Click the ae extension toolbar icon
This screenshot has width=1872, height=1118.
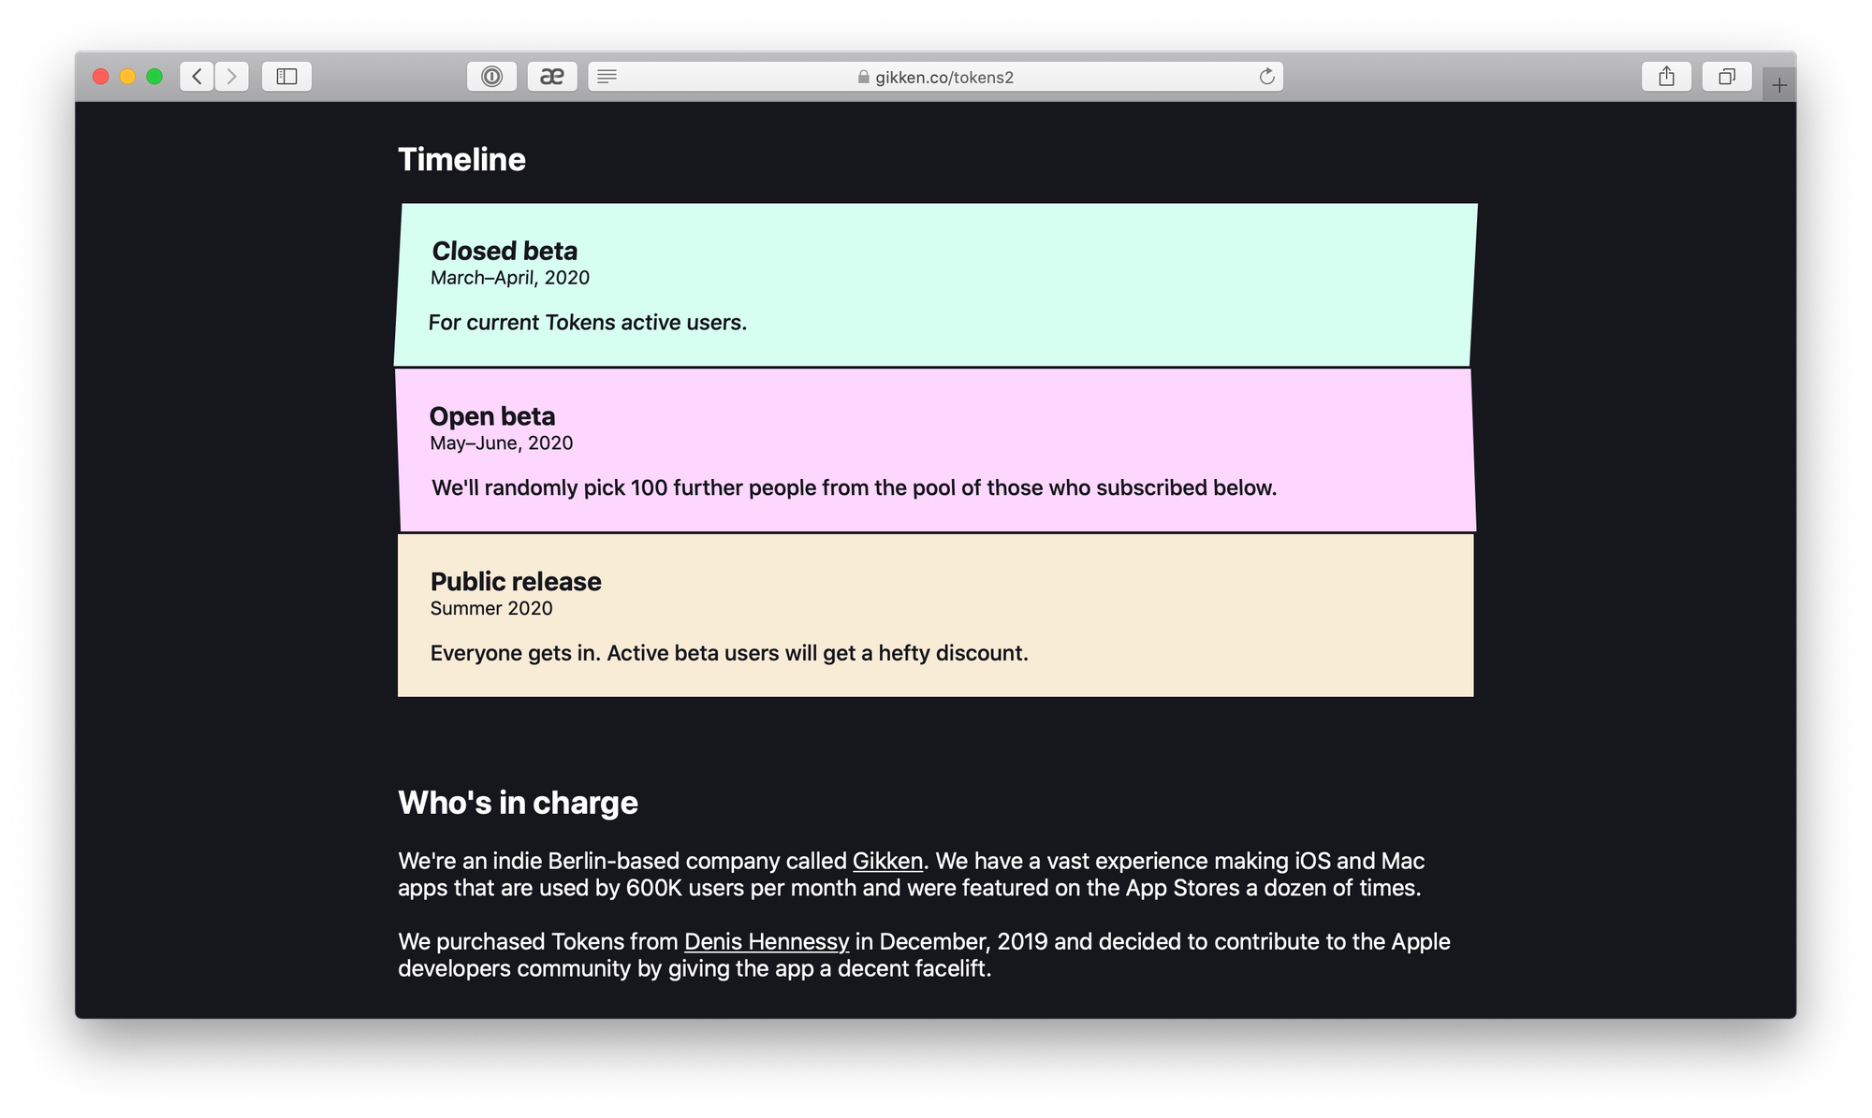click(x=552, y=77)
